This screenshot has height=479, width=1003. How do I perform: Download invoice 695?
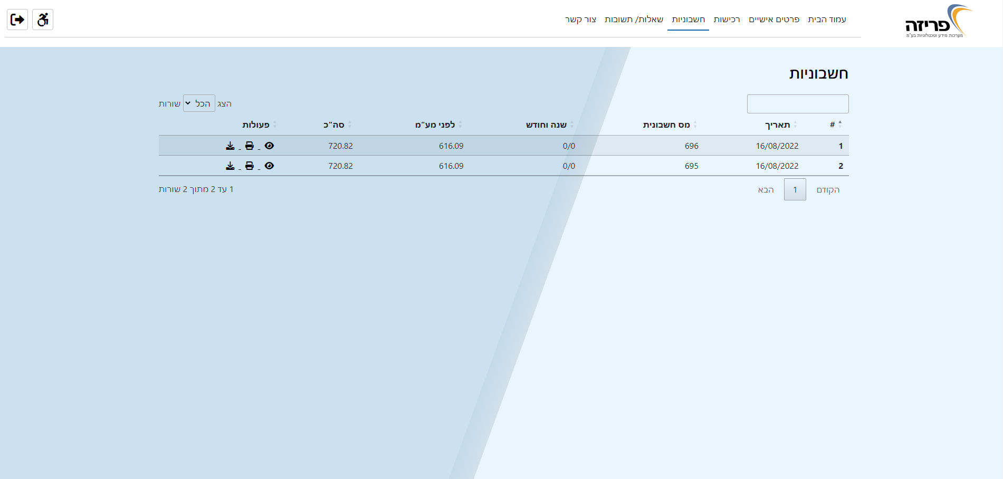point(230,166)
